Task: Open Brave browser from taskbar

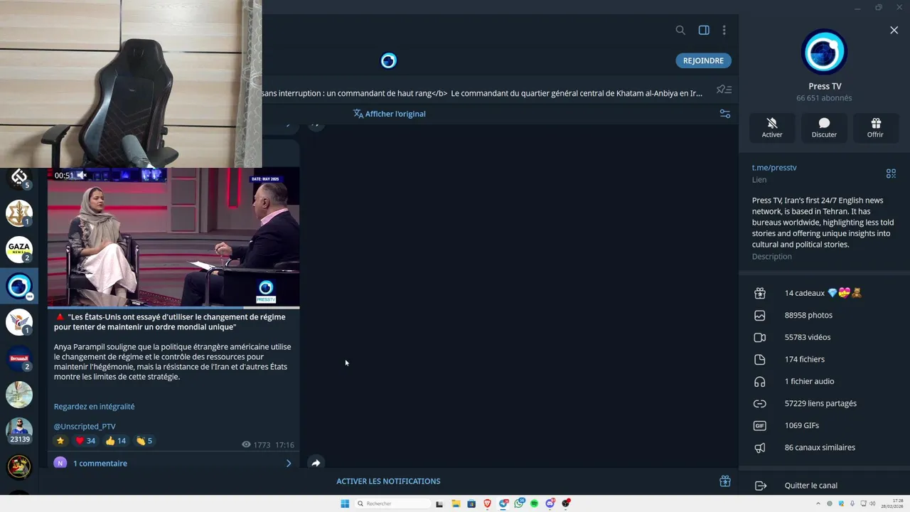Action: (487, 503)
